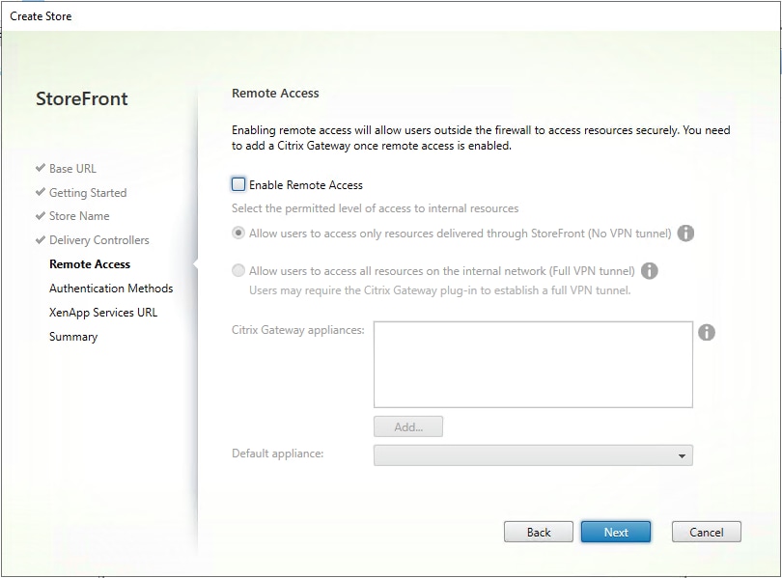Click the info icon next to Full VPN tunnel option
Screen dimensions: 782x578
pyautogui.click(x=650, y=270)
